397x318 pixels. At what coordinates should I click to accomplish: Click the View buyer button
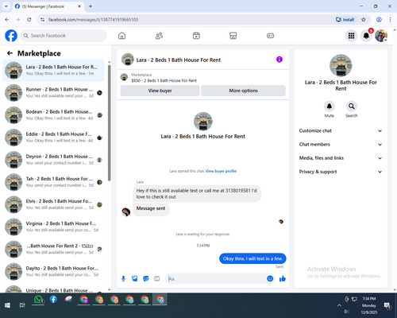coord(160,91)
